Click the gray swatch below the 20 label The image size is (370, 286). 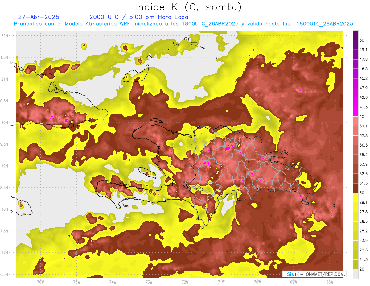[x=356, y=274]
